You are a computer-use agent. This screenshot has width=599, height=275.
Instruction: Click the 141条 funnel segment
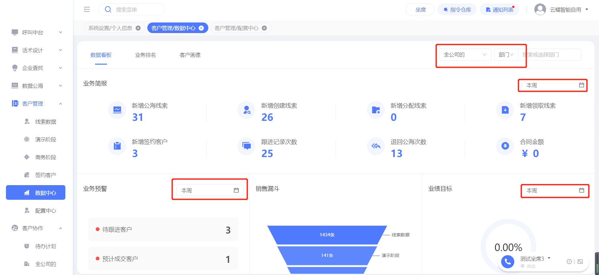pos(327,255)
